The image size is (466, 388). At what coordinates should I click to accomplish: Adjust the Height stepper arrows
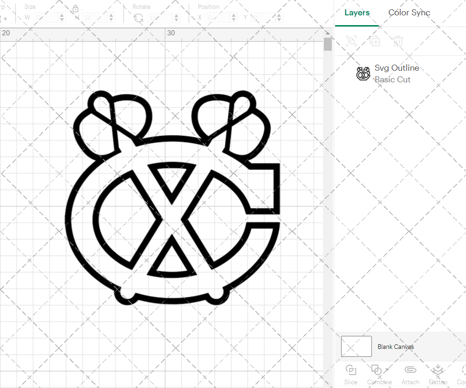tap(111, 18)
